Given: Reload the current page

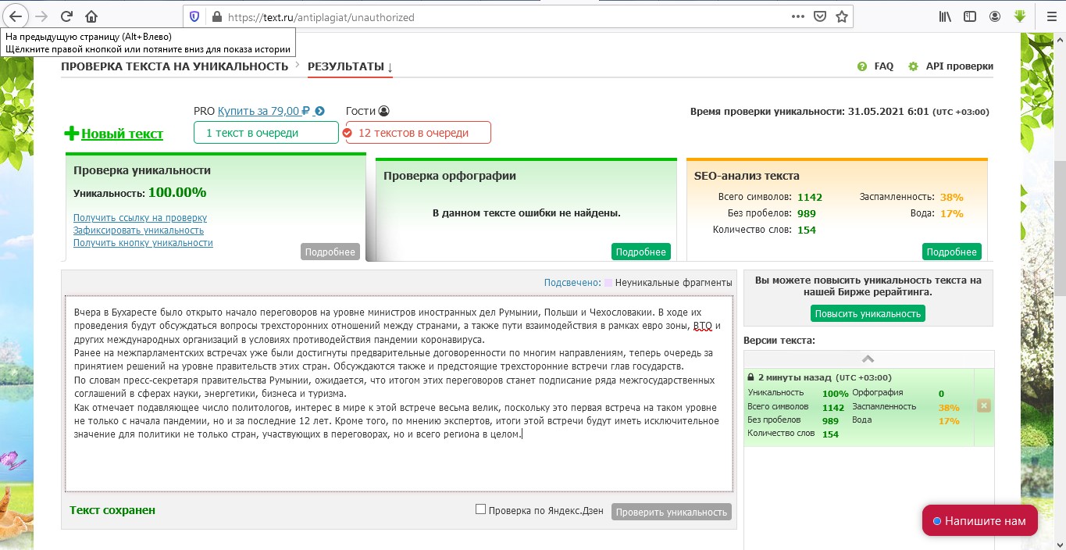Looking at the screenshot, I should coord(66,16).
